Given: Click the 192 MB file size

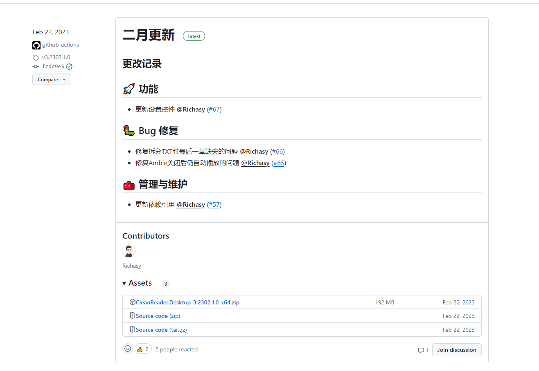Looking at the screenshot, I should tap(385, 302).
